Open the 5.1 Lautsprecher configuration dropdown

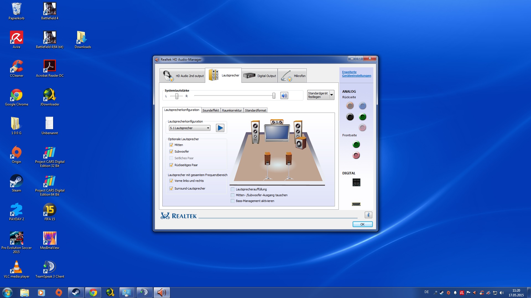click(190, 128)
